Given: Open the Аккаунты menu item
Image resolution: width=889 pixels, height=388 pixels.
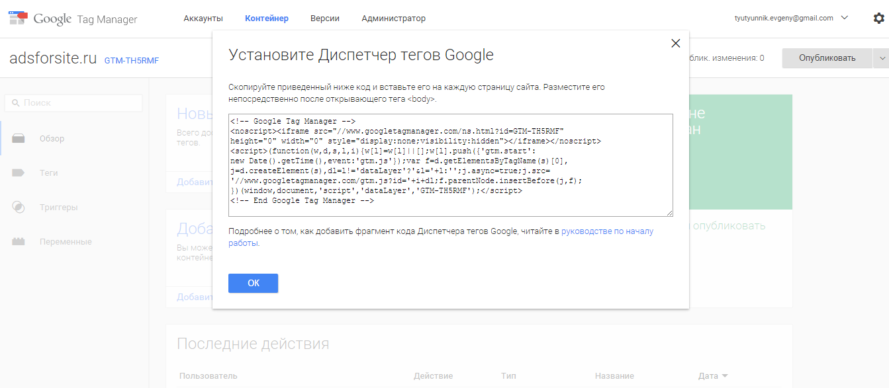Looking at the screenshot, I should [203, 19].
